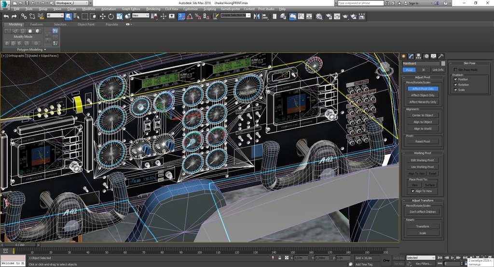Uncheck the Rotation checkbox under Enabled
This screenshot has width=494, height=267.
point(455,85)
